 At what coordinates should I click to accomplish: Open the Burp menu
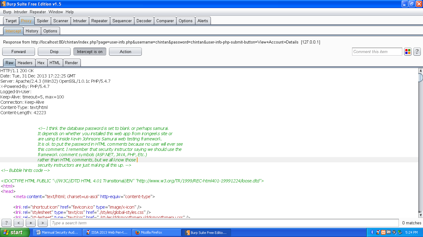click(x=7, y=12)
